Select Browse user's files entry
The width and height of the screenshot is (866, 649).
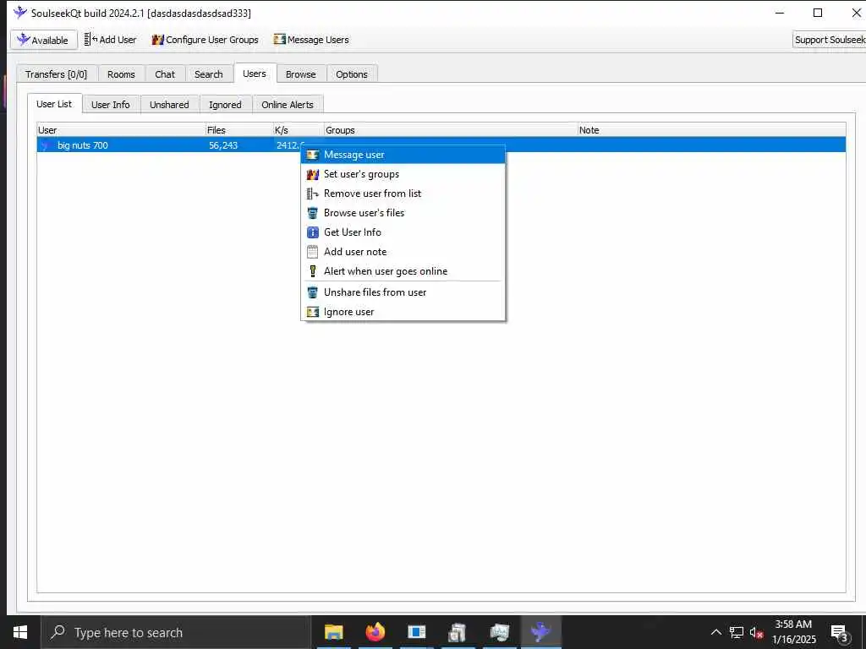(x=403, y=213)
